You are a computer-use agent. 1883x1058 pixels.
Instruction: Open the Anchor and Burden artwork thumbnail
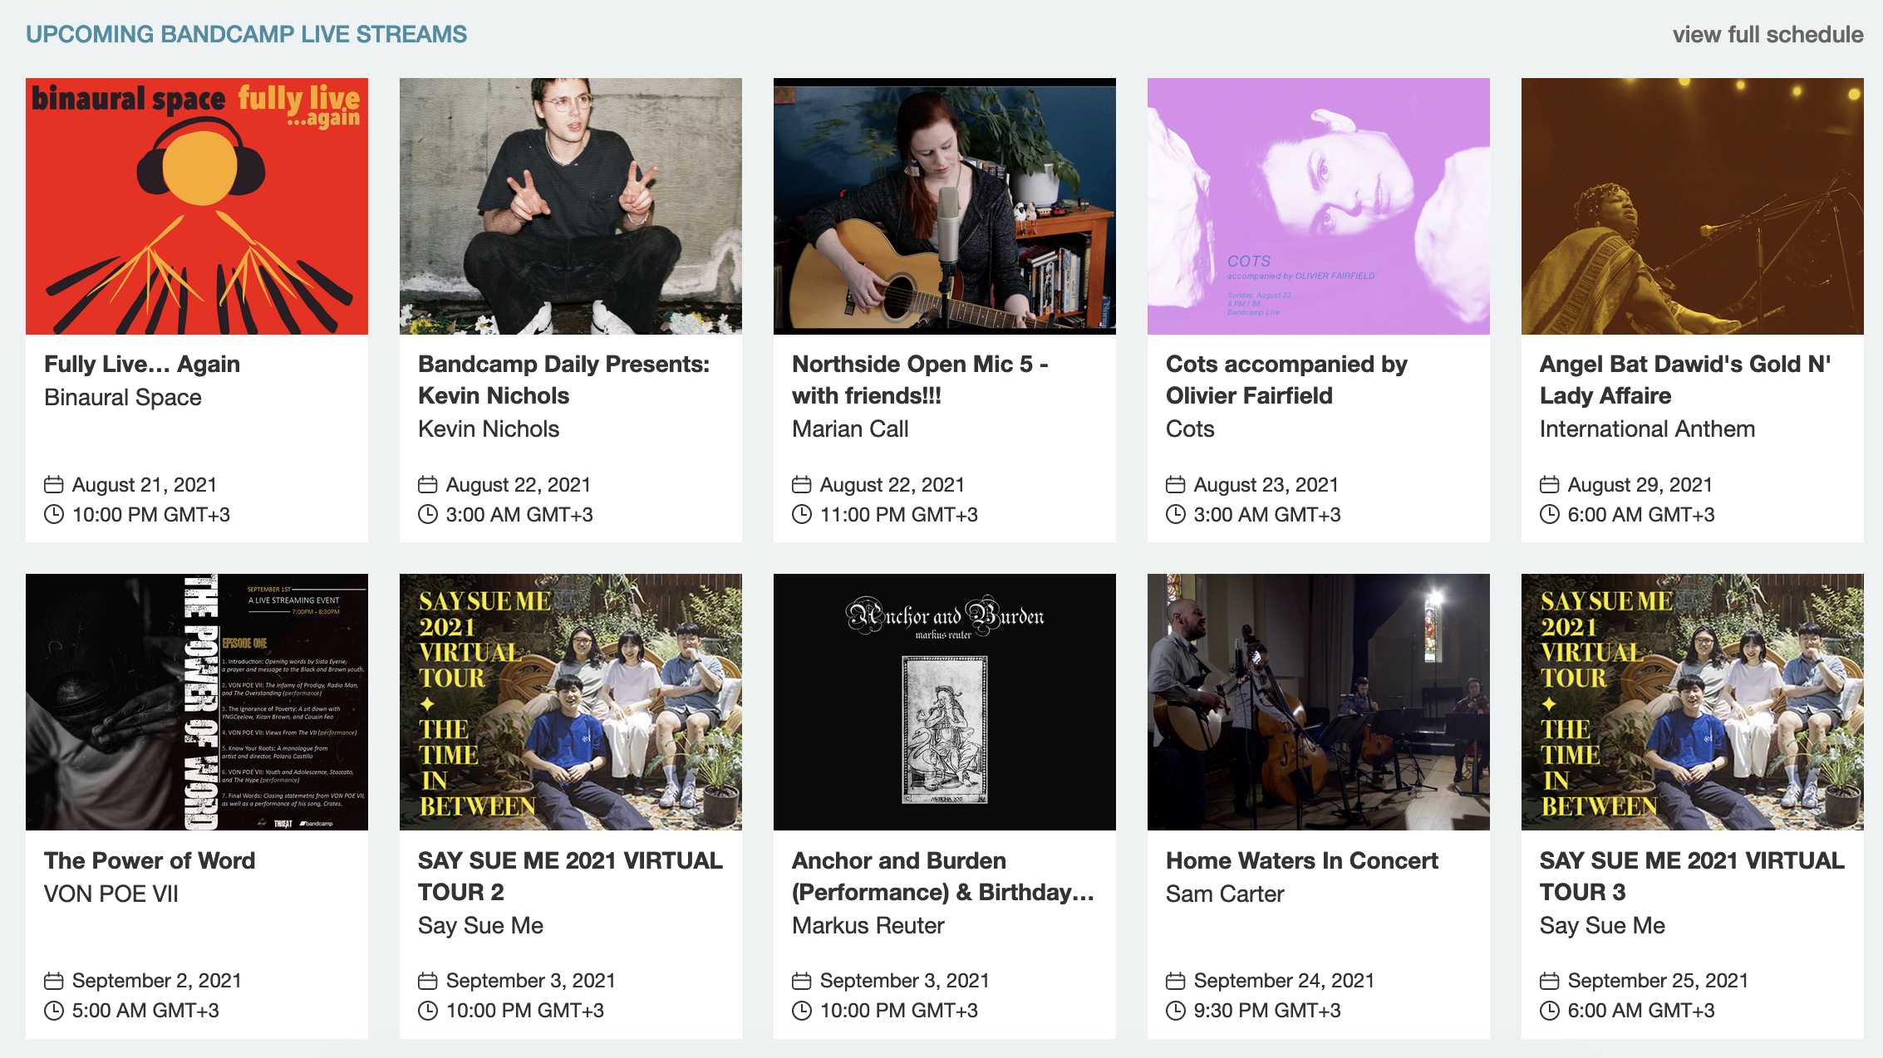point(944,703)
